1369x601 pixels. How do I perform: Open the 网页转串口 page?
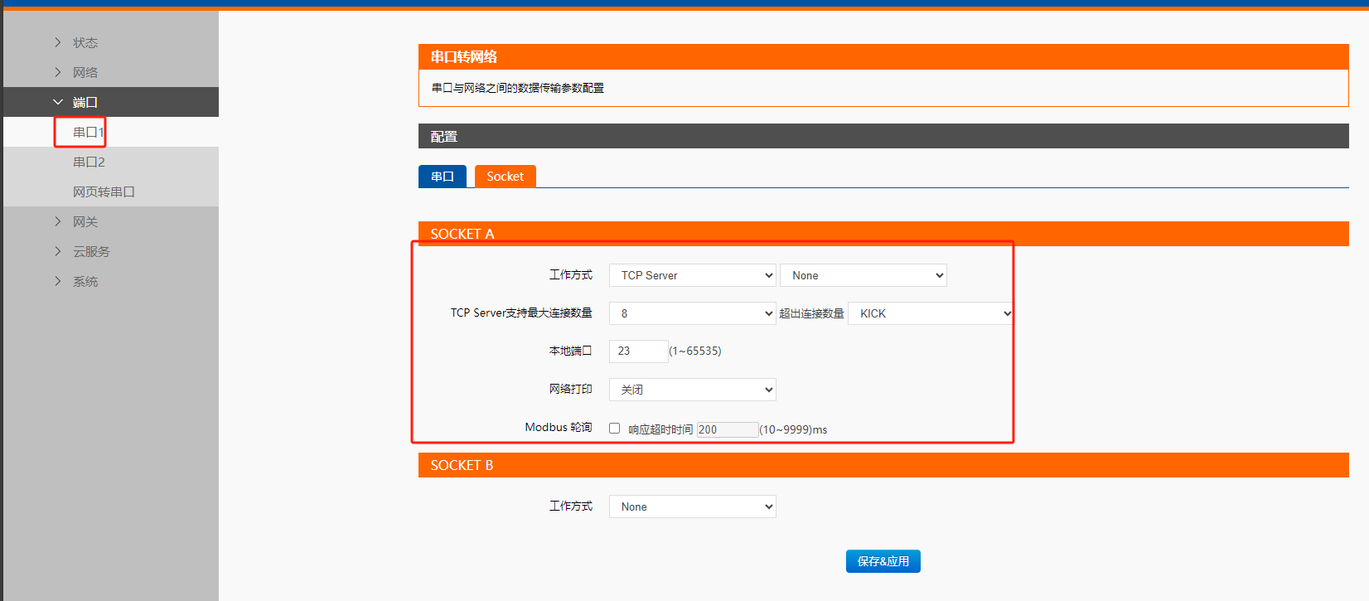104,191
